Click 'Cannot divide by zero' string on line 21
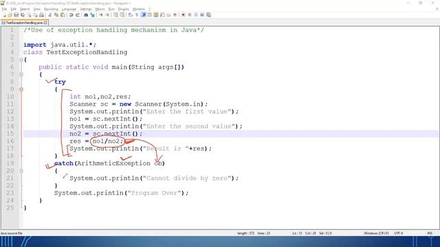 [187, 178]
